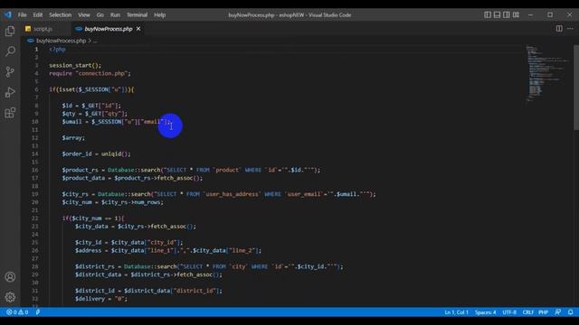This screenshot has width=579, height=325.
Task: Open the Go menu
Action: pos(100,14)
